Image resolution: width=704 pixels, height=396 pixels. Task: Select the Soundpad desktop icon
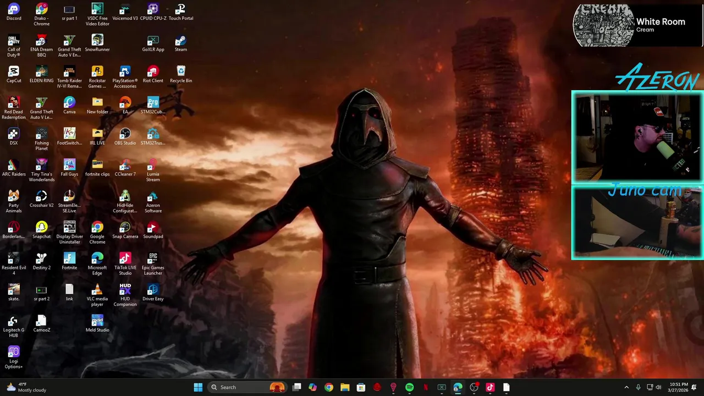(x=153, y=230)
